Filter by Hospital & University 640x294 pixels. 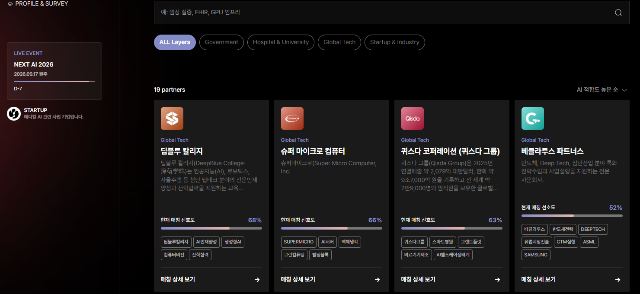[281, 42]
